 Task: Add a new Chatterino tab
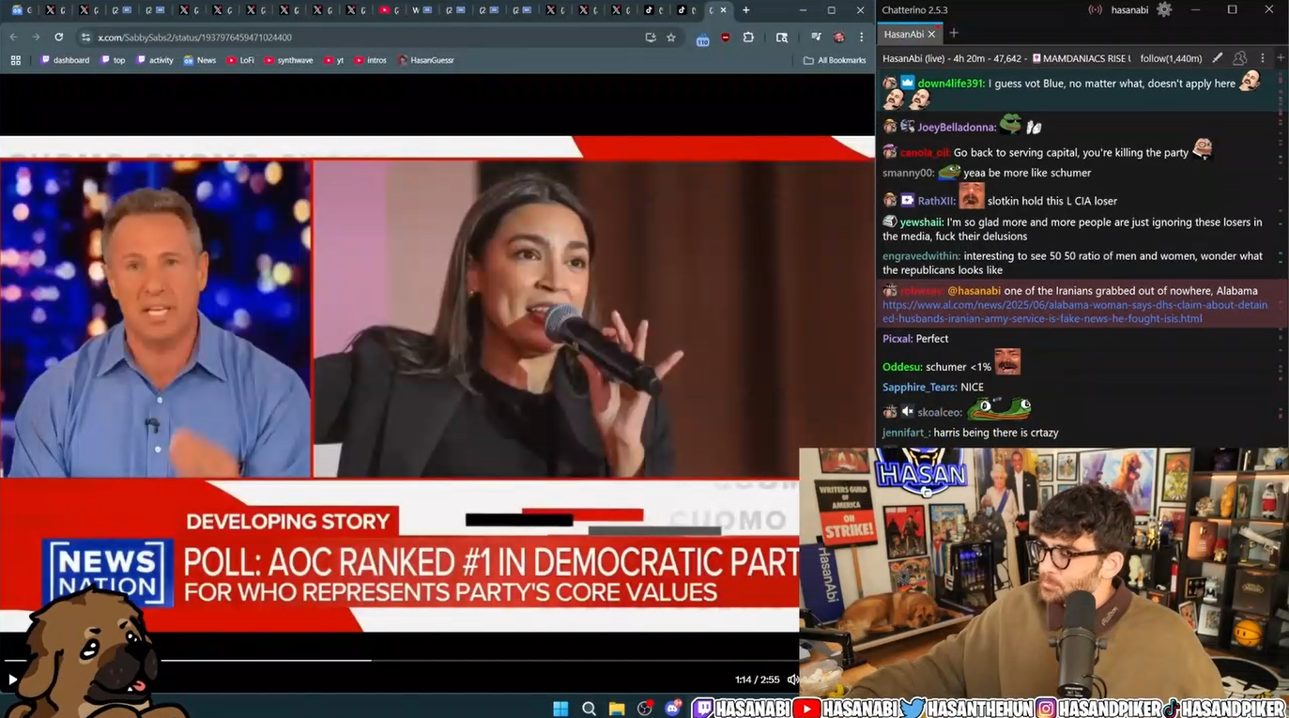(x=954, y=34)
